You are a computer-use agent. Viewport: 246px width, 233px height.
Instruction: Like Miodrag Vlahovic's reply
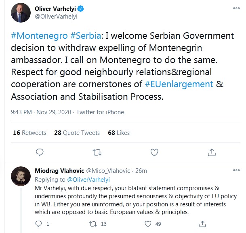click(148, 224)
